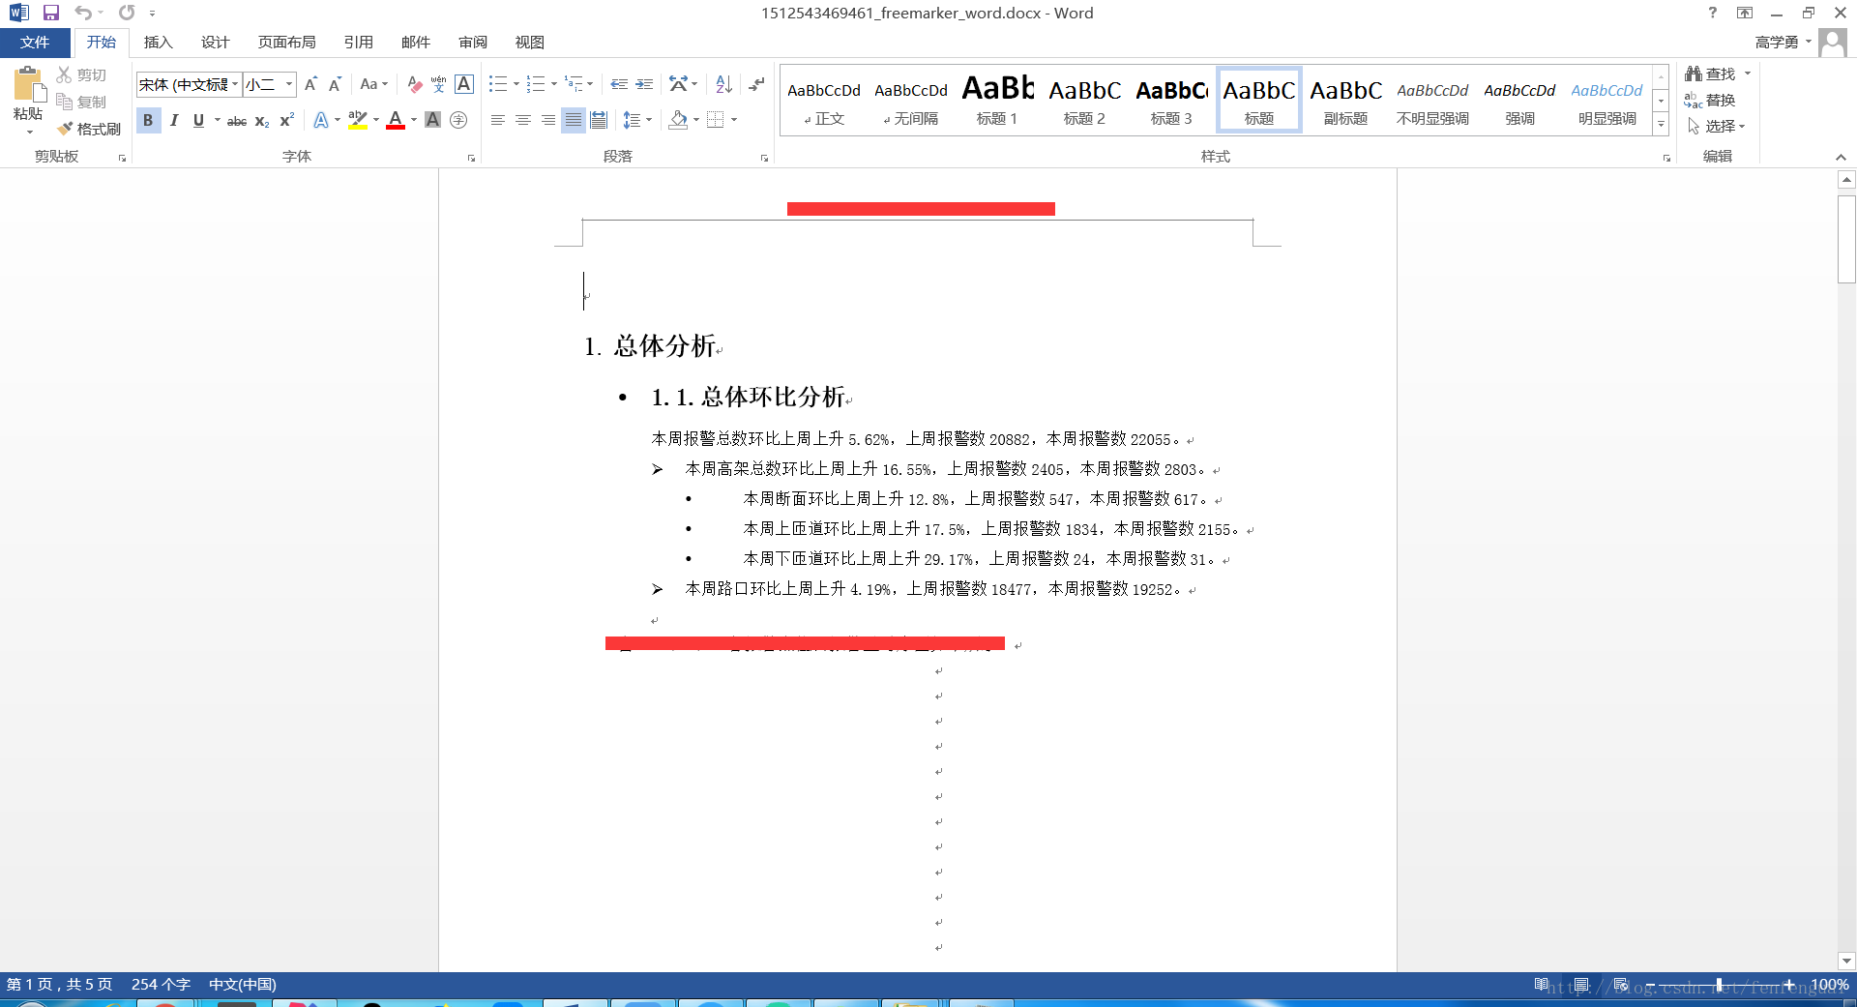Click the language 中文(中国) in status bar
The width and height of the screenshot is (1857, 1007).
tap(243, 984)
